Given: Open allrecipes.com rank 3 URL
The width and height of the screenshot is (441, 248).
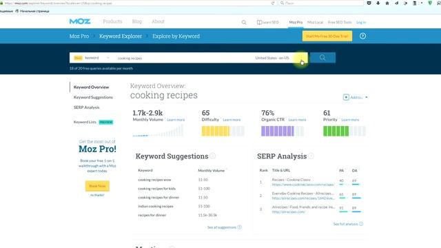Looking at the screenshot, I should click(x=288, y=211).
